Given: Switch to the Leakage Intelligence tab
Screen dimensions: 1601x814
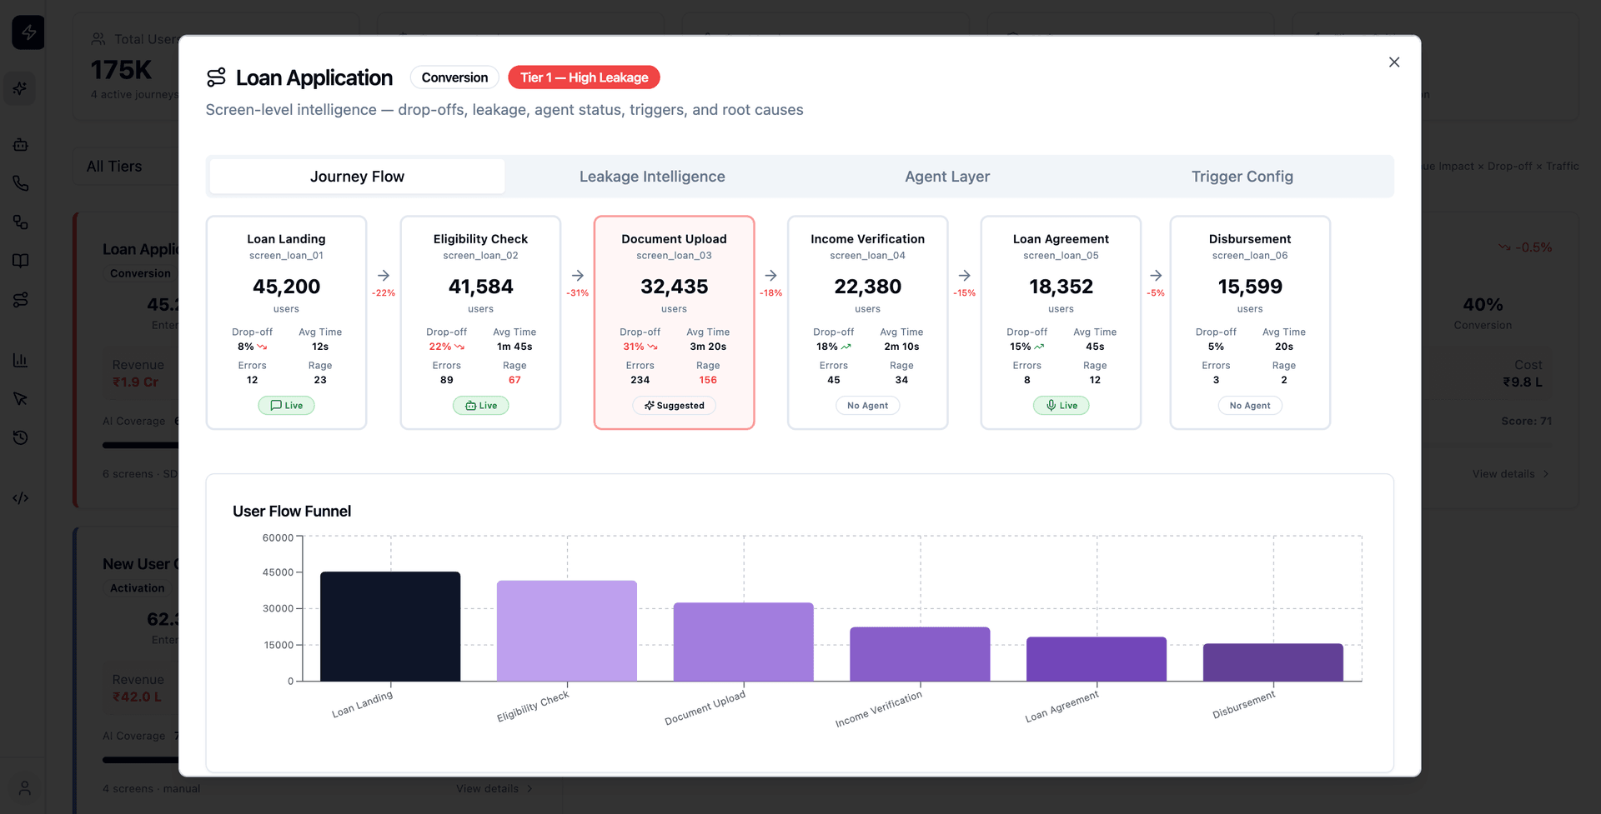Looking at the screenshot, I should point(651,176).
